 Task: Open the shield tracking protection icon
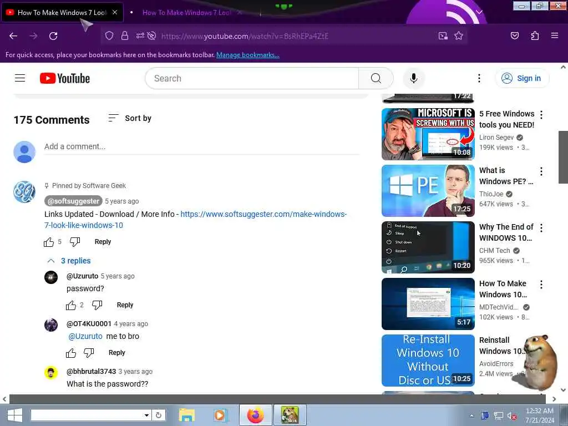[x=109, y=35]
